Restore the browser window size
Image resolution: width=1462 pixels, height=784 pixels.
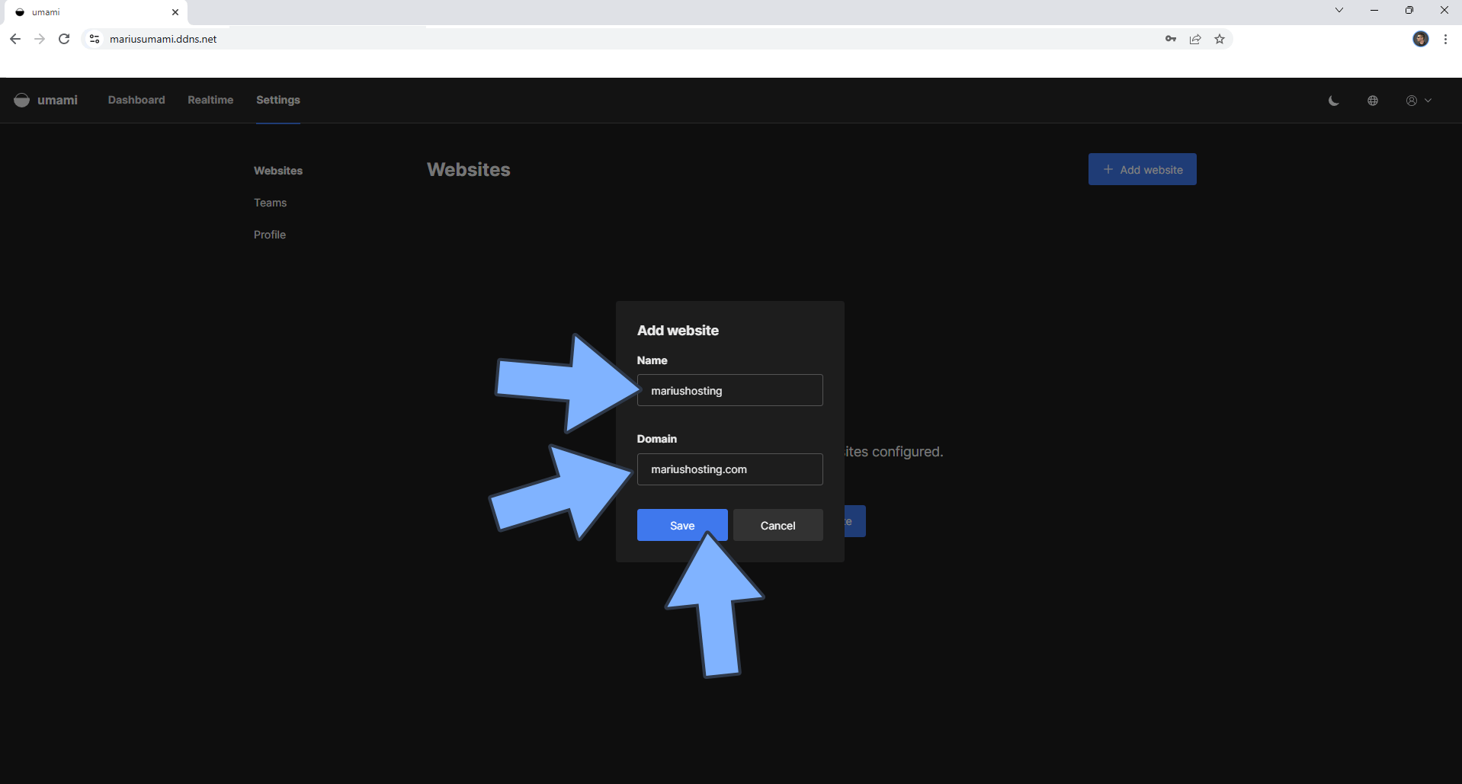coord(1409,10)
